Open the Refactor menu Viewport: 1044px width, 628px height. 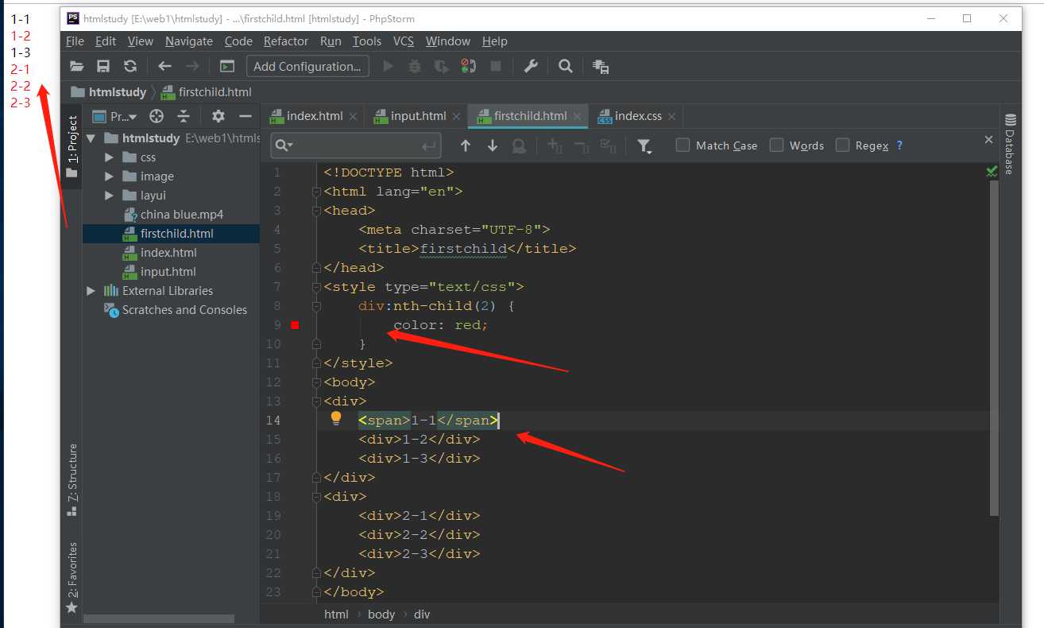coord(286,41)
